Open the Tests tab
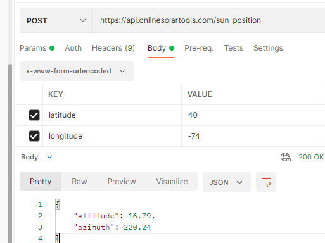Screen dimensions: 325x243 point(234,48)
